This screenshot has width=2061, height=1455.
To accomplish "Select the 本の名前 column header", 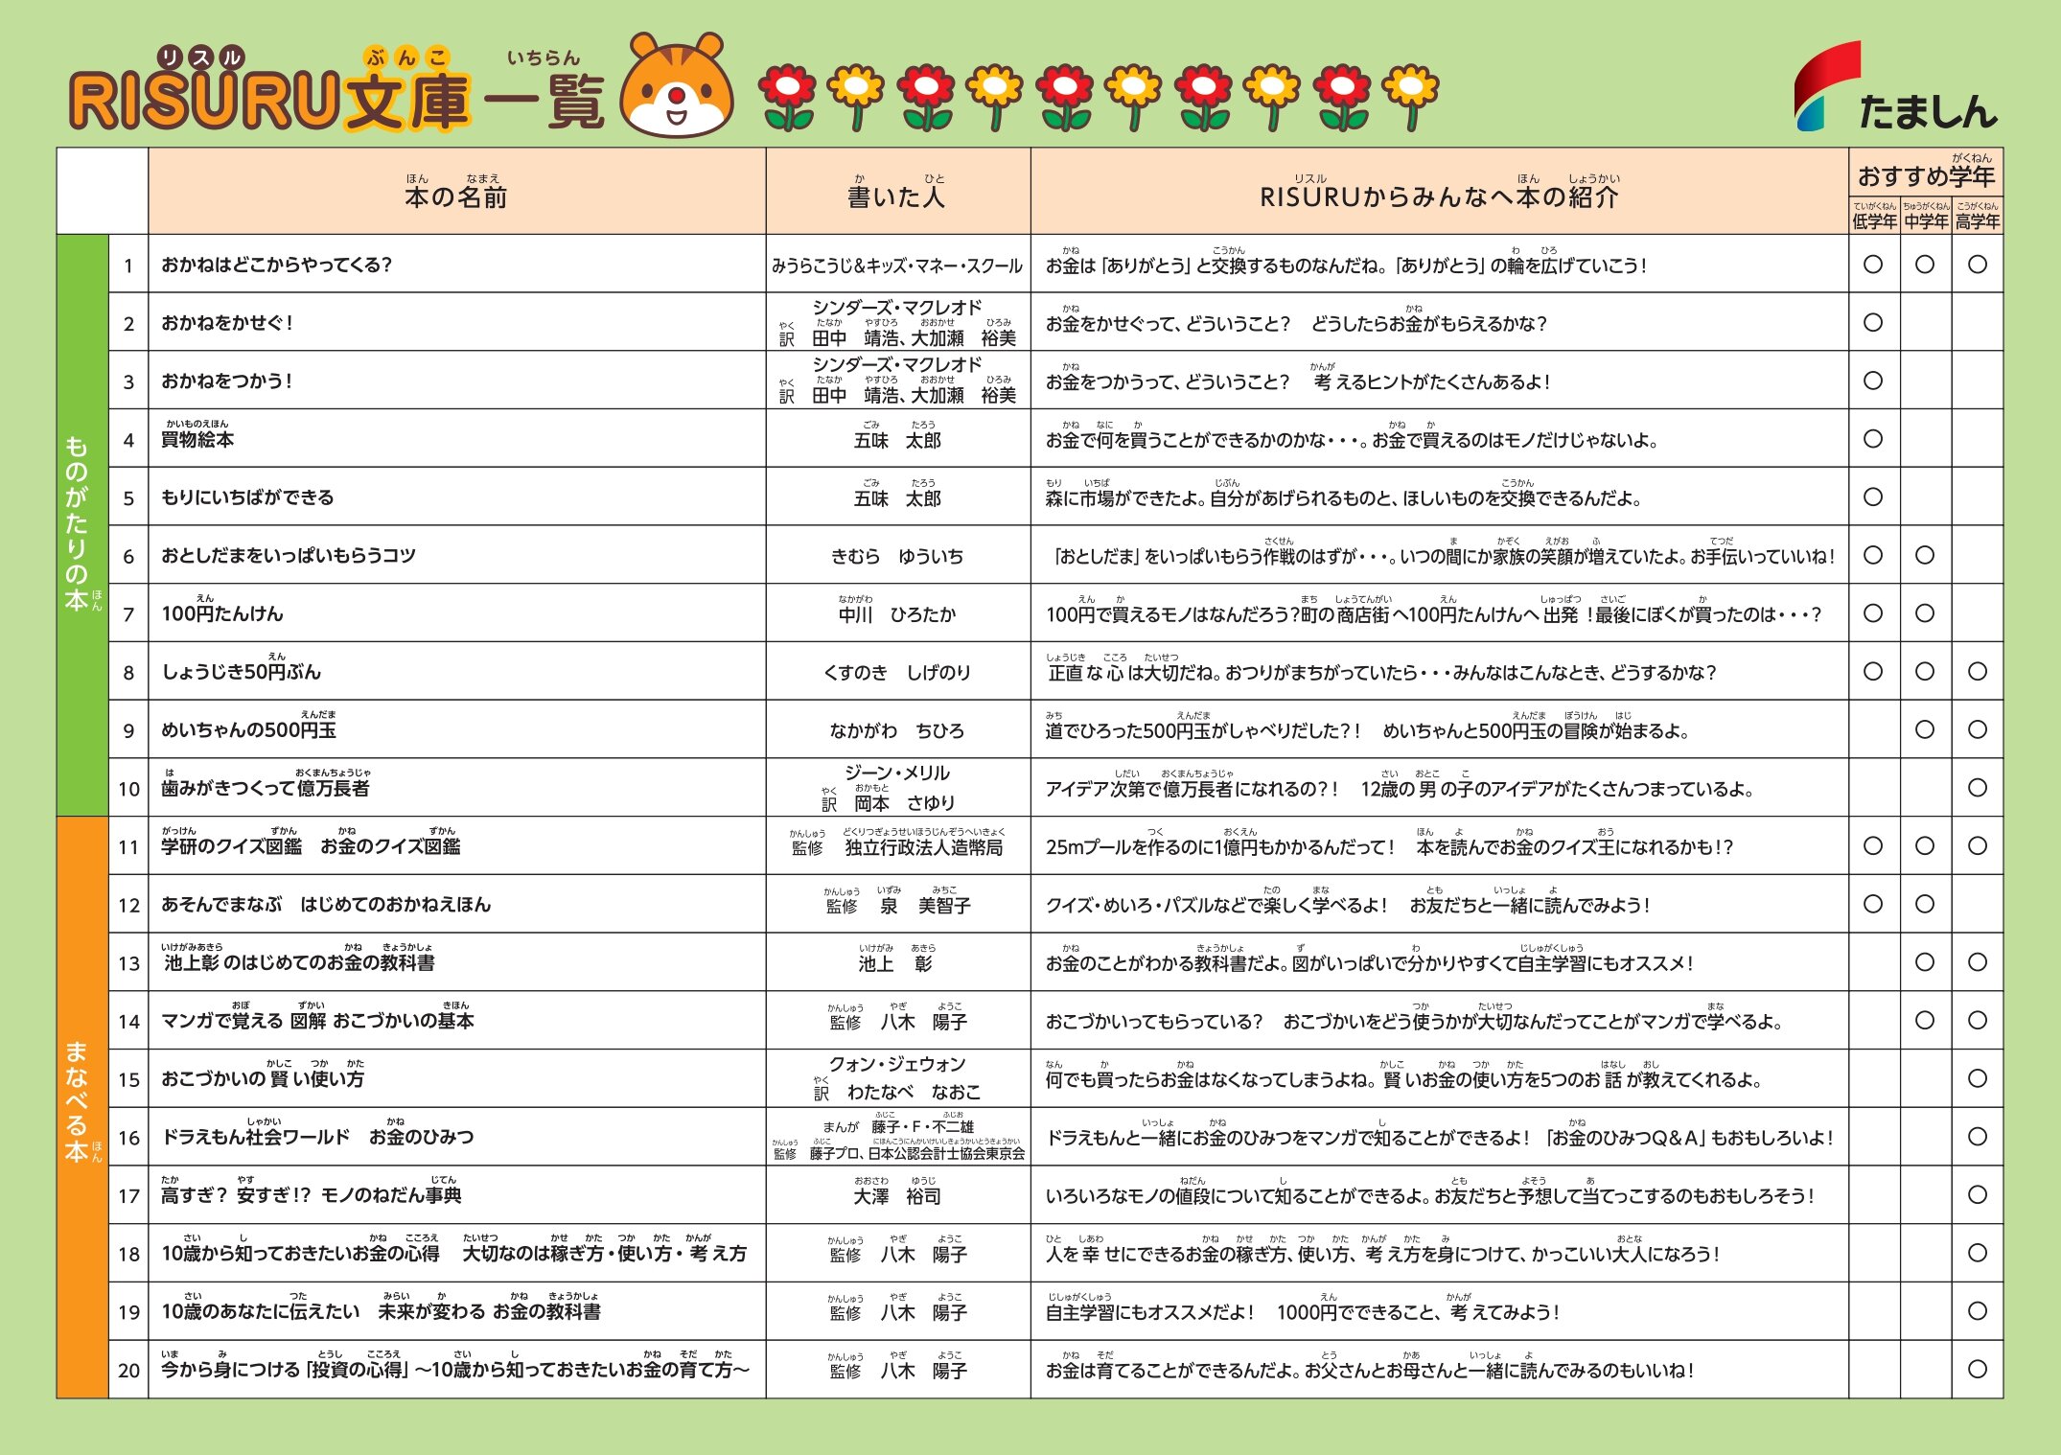I will point(456,192).
